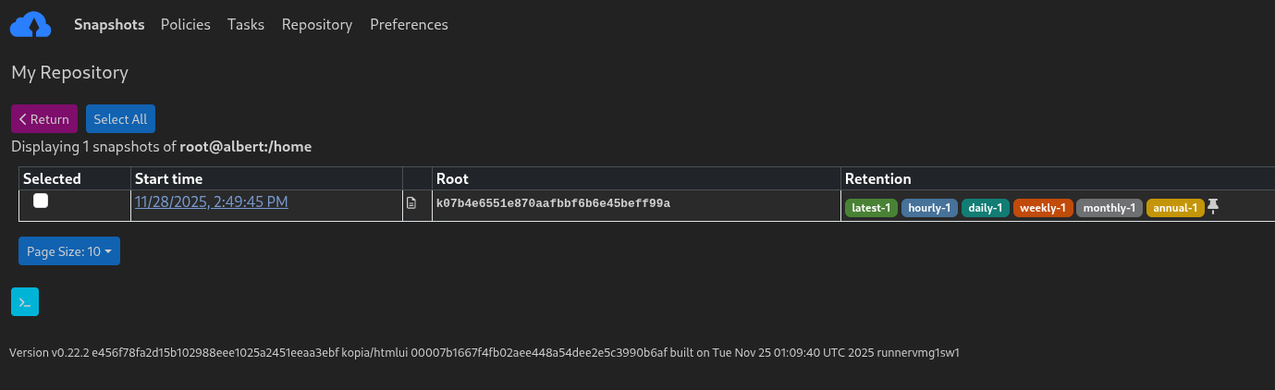Click the Start time column header
1275x390 pixels.
coord(168,178)
